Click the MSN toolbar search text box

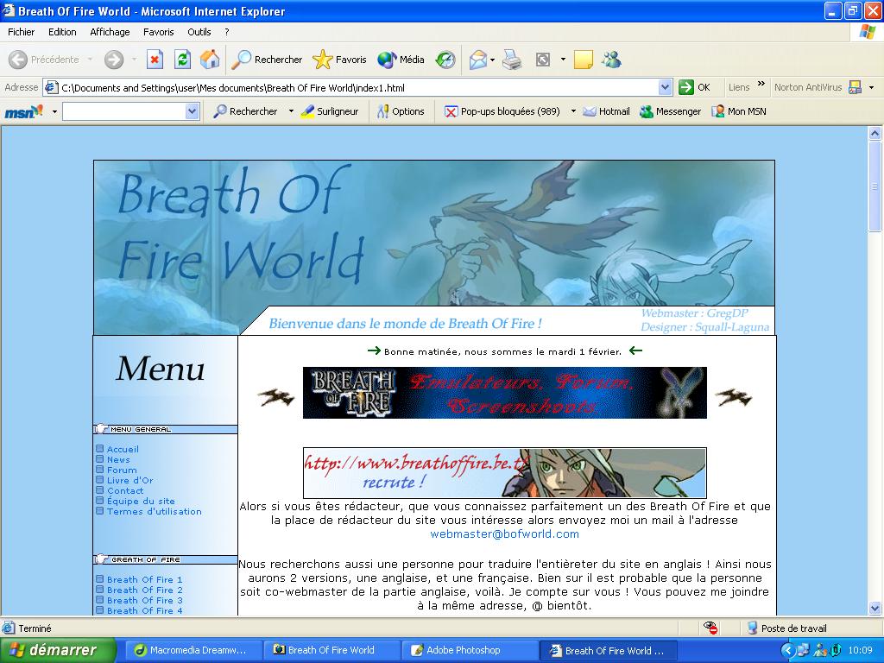click(124, 111)
